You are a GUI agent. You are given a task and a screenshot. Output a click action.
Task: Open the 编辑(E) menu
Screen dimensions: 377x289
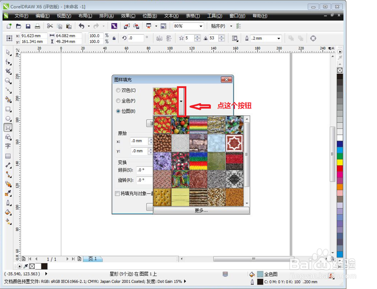click(x=43, y=16)
